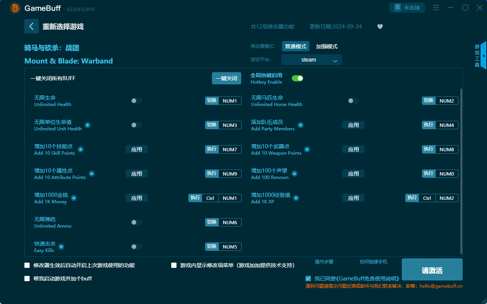
Task: Click the heart favorite icon
Action: coord(380,27)
